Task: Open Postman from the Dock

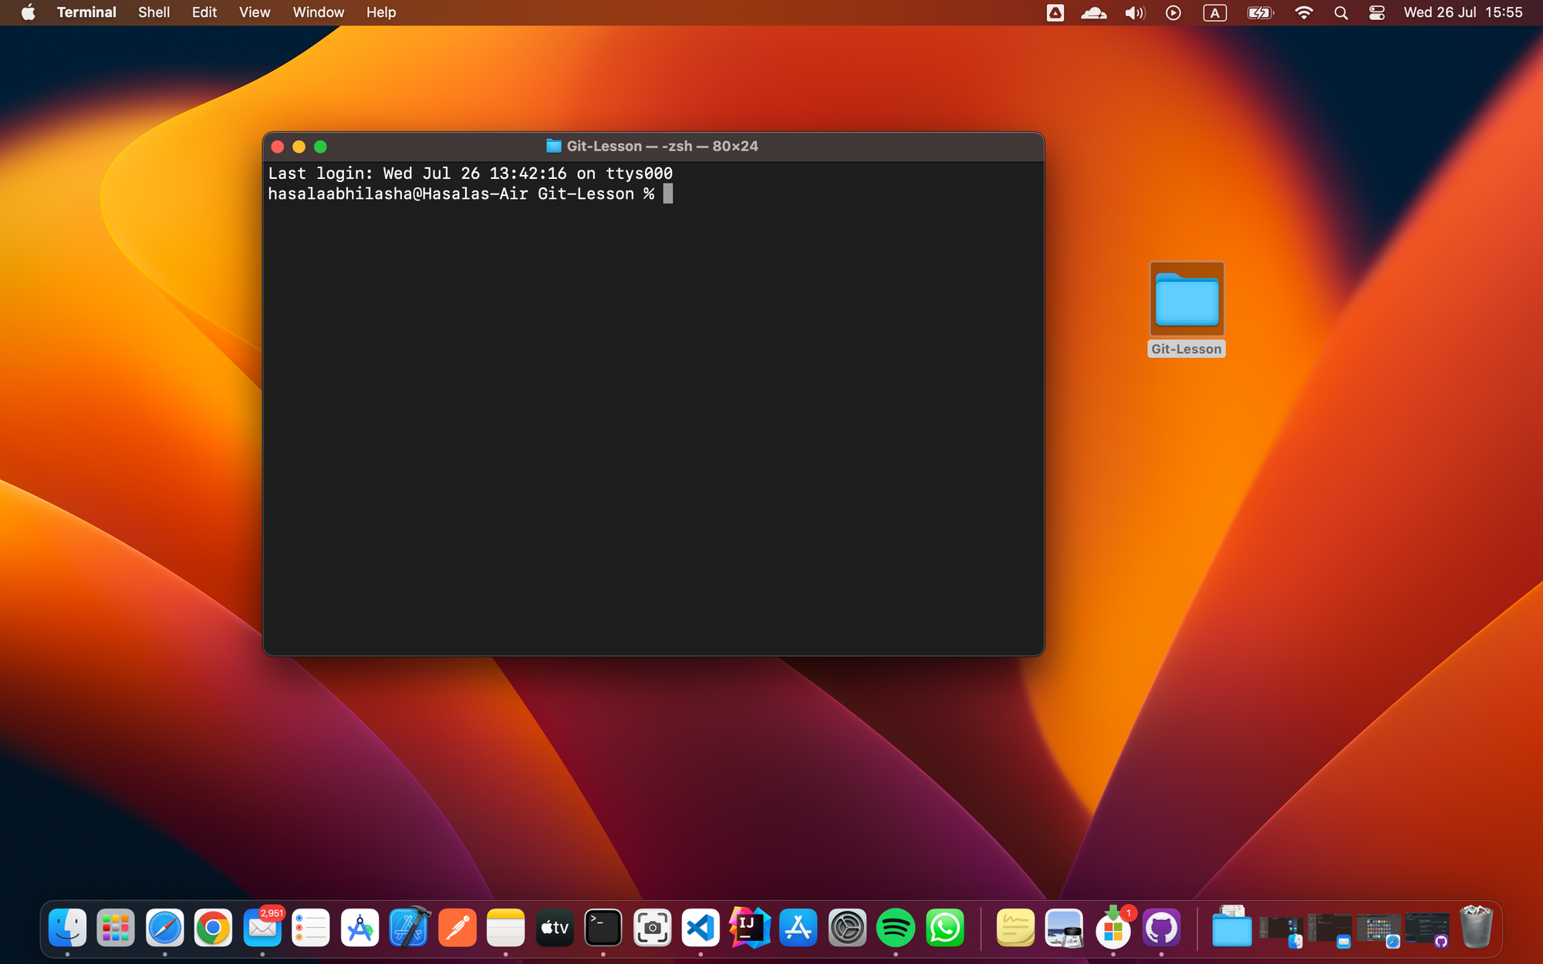Action: pos(457,928)
